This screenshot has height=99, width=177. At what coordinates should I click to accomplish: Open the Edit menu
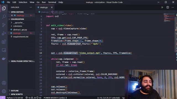point(14,2)
